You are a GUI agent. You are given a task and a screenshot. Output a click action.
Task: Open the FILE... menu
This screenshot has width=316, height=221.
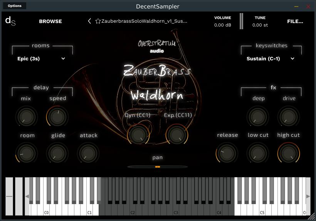click(x=295, y=22)
